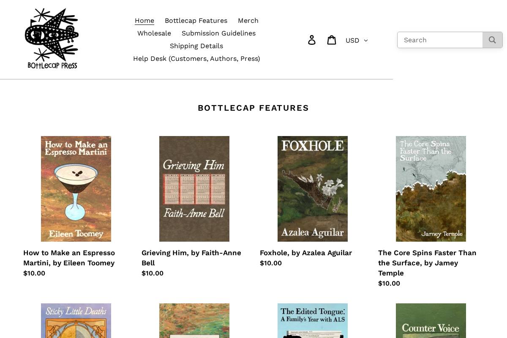View the Espresso Martini book cover
507x338 pixels.
coord(76,189)
